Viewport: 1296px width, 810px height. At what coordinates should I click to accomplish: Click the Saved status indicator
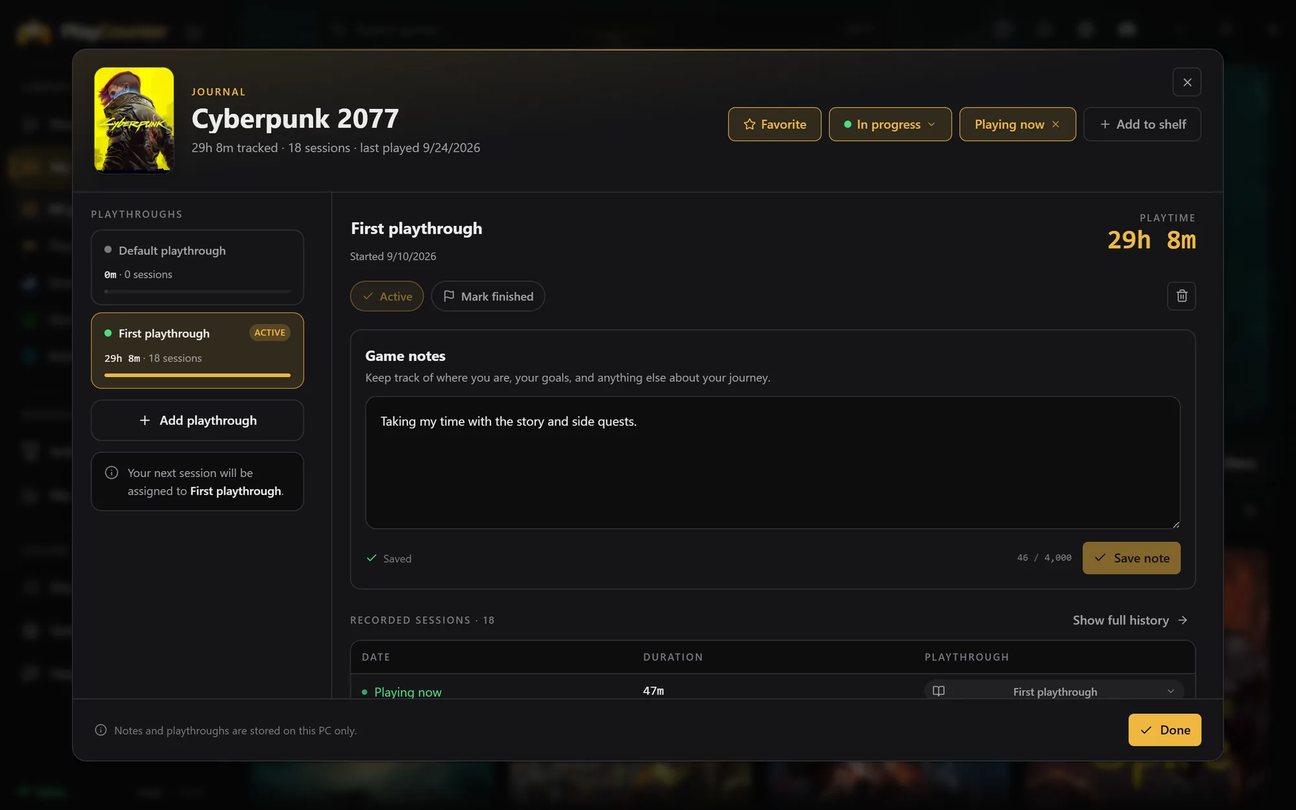coord(389,559)
